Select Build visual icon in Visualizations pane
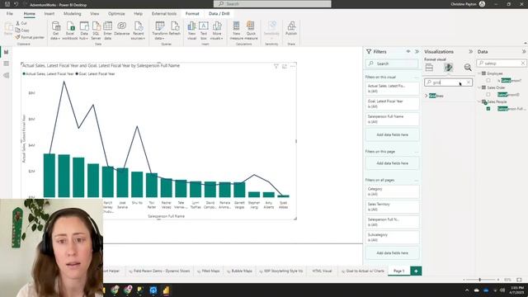Viewport: 528px width, 297px height. [x=429, y=68]
